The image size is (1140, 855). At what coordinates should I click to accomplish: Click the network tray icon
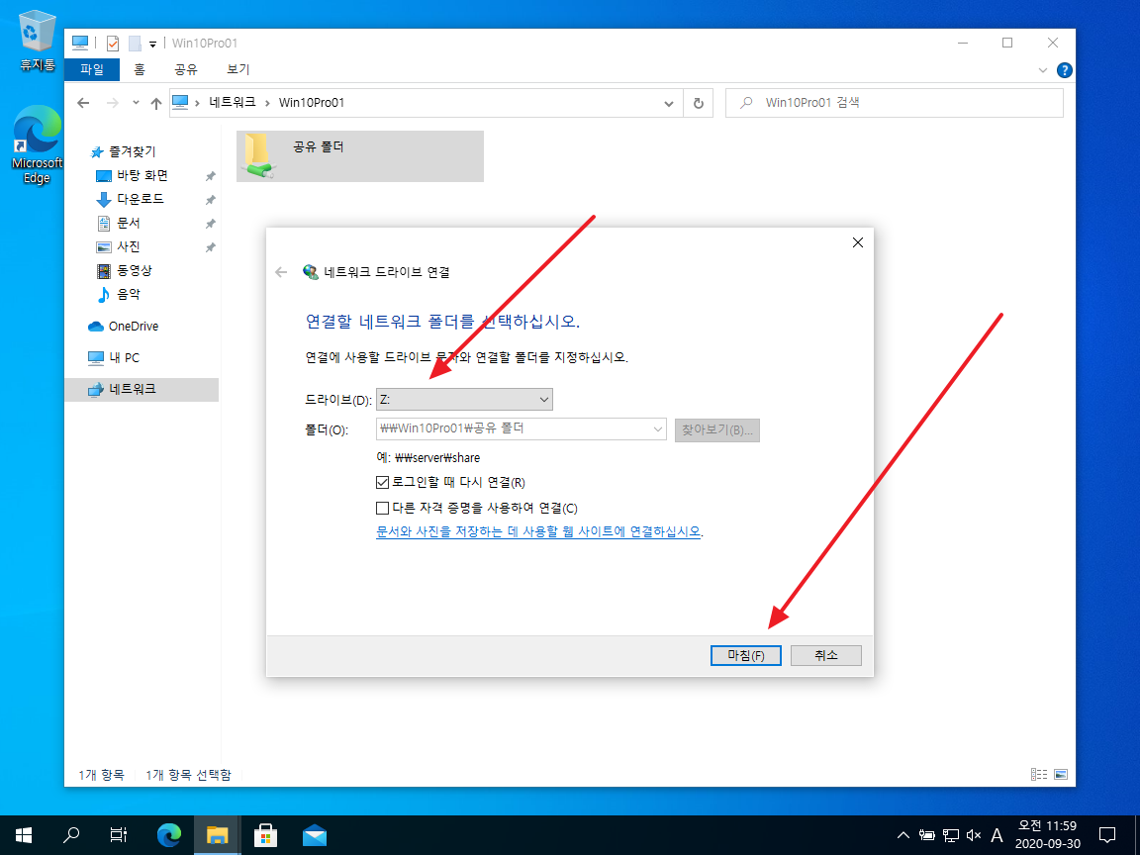tap(950, 835)
